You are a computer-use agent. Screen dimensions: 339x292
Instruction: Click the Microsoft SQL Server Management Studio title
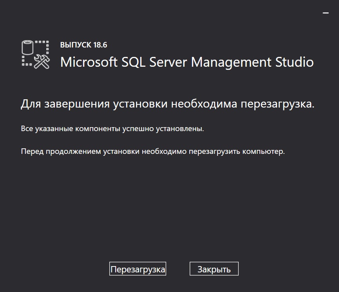tap(187, 62)
